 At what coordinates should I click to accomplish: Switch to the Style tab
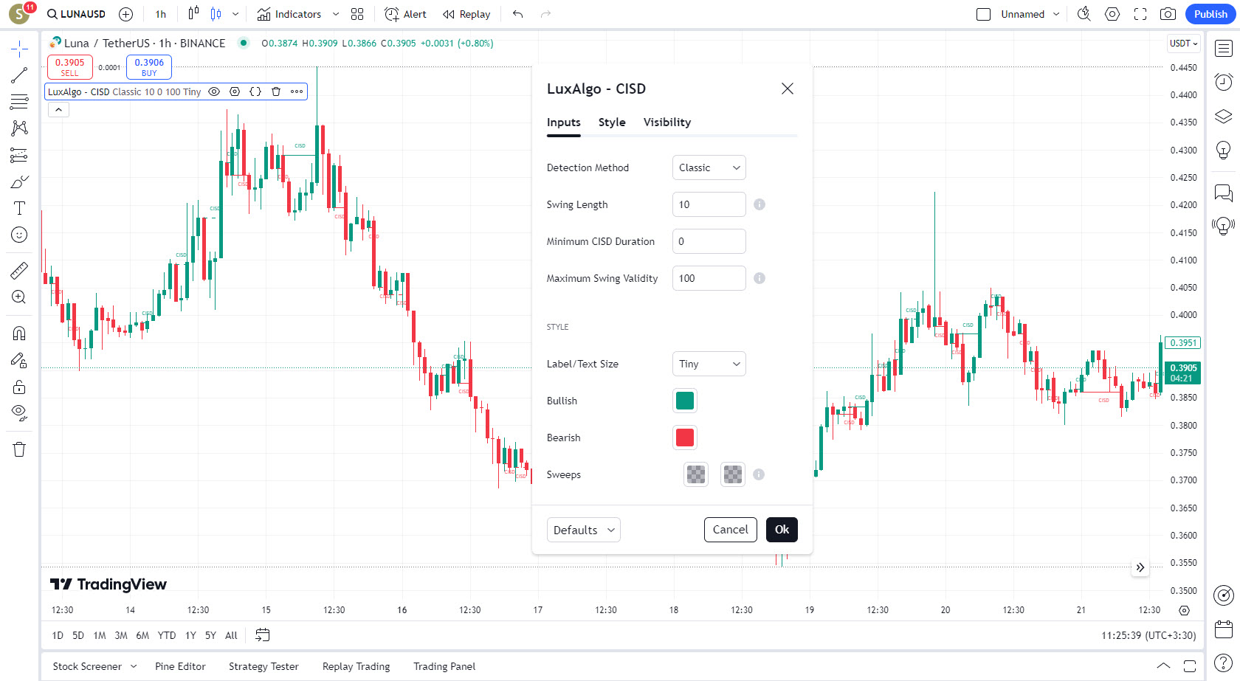[x=612, y=122]
